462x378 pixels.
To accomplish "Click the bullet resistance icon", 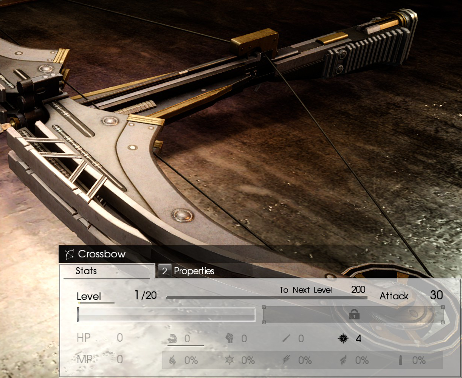I will pyautogui.click(x=400, y=361).
